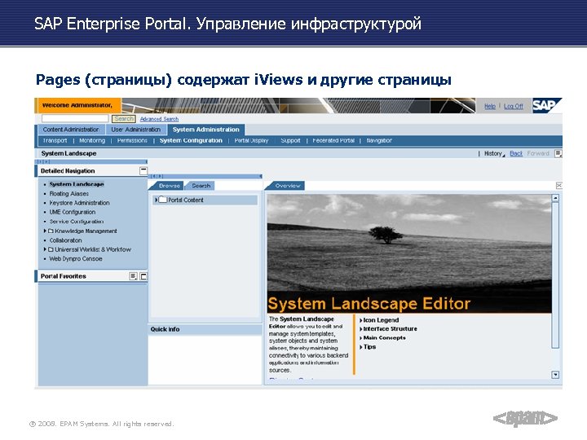Open the Transport submenu
Screen dimensions: 587x440
55,141
